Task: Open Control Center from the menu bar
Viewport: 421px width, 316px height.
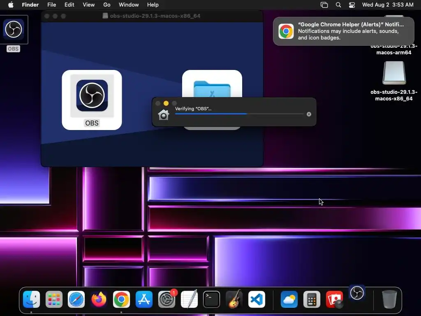Action: click(352, 5)
